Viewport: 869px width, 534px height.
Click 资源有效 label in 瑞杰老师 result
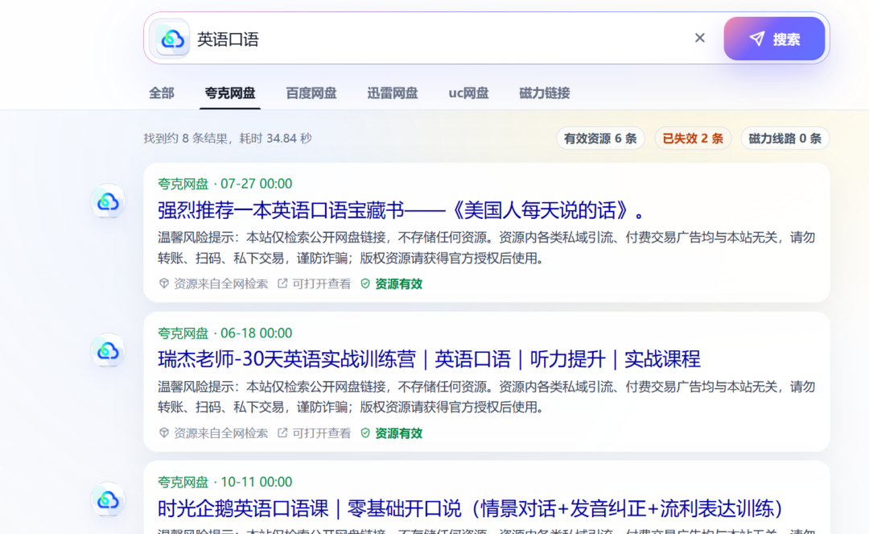398,433
